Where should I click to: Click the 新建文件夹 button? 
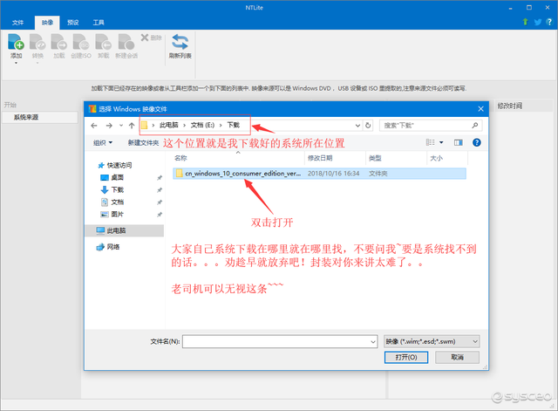[143, 142]
